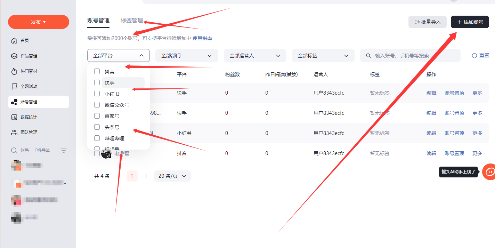The width and height of the screenshot is (495, 248).
Task: Select the 微信公众号 checkbox option
Action: 97,105
